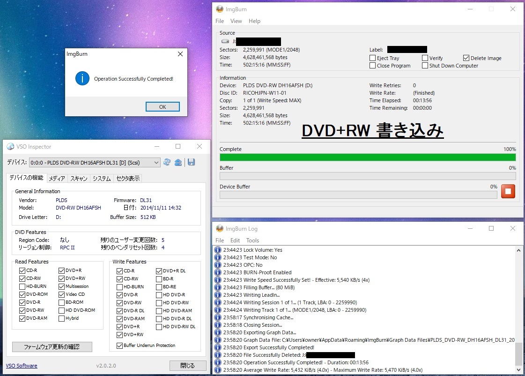Refresh the device list in VSO Inspector

(167, 162)
